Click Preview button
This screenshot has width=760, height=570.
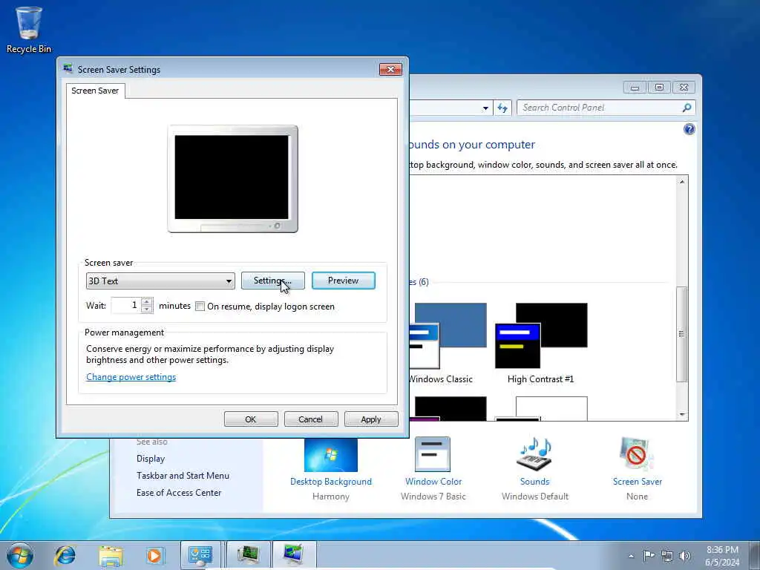[343, 281]
